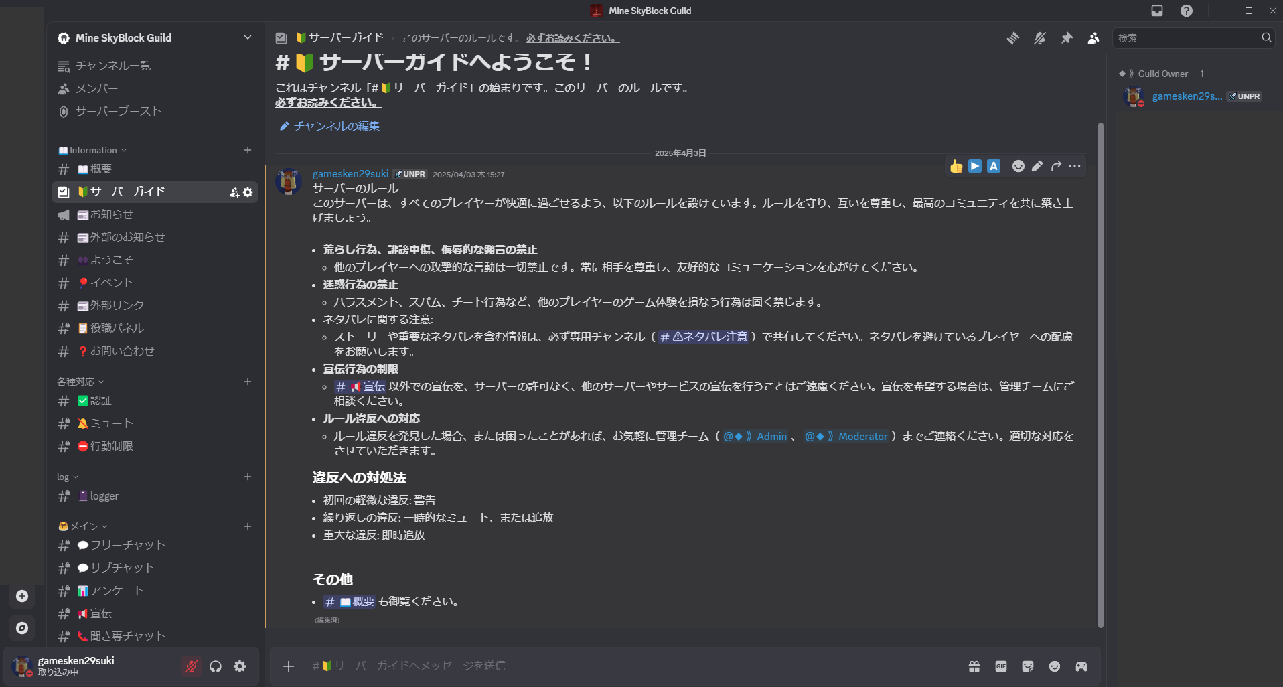Screen dimensions: 1283x687
Task: Open invite icon on サーバーガイド channel
Action: point(234,192)
